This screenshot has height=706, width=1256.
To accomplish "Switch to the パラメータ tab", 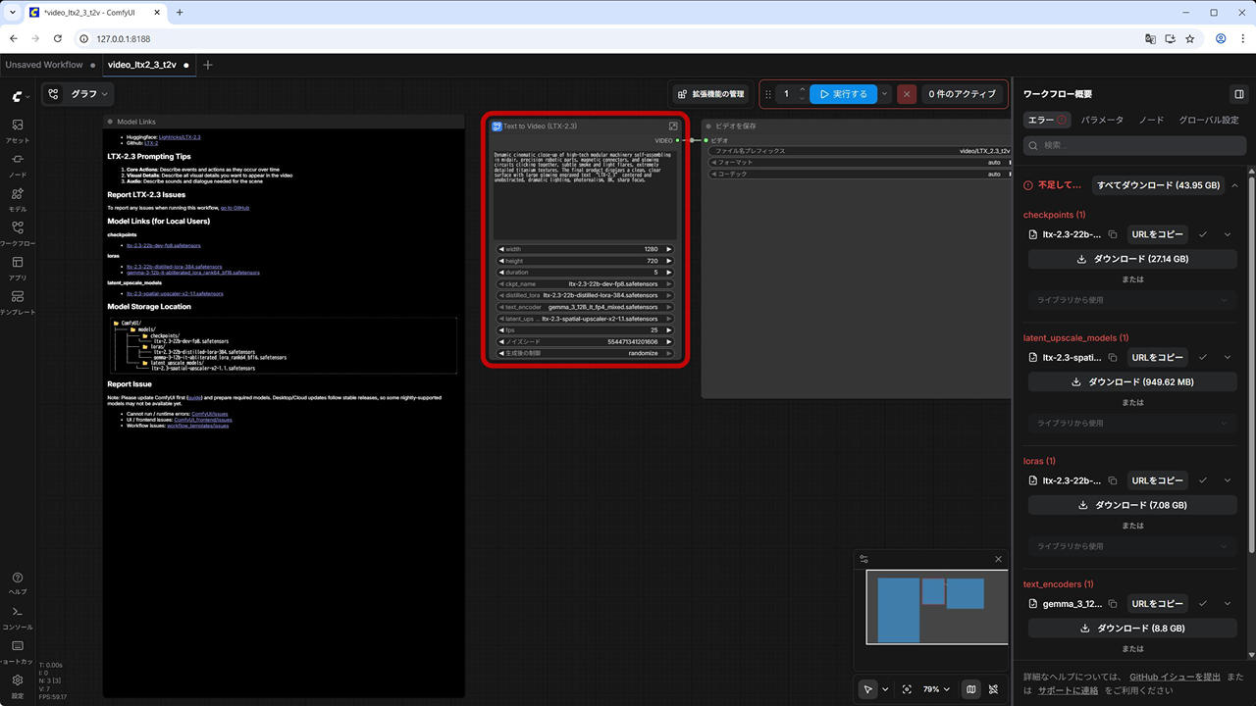I will (1102, 120).
